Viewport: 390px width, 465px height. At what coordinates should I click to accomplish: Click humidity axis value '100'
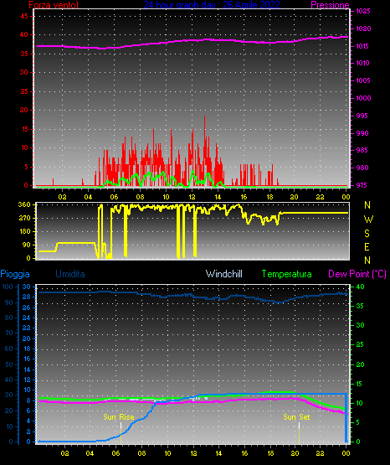click(x=8, y=287)
